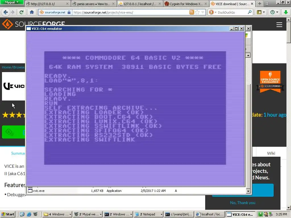Select the VICE download SourceForge tab
This screenshot has height=218, width=291.
[x=232, y=4]
